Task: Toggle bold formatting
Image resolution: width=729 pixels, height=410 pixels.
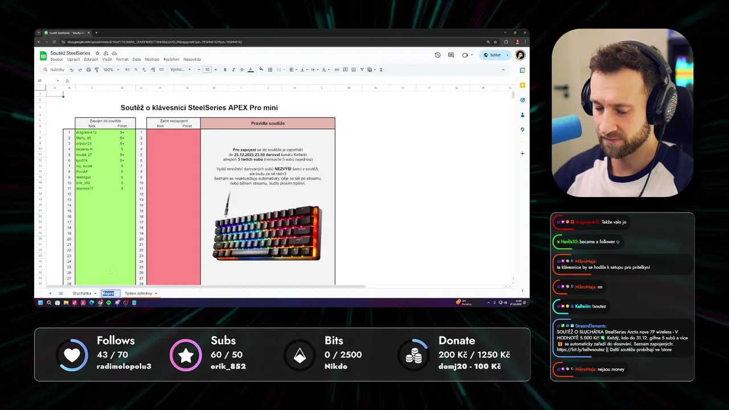Action: coord(225,69)
